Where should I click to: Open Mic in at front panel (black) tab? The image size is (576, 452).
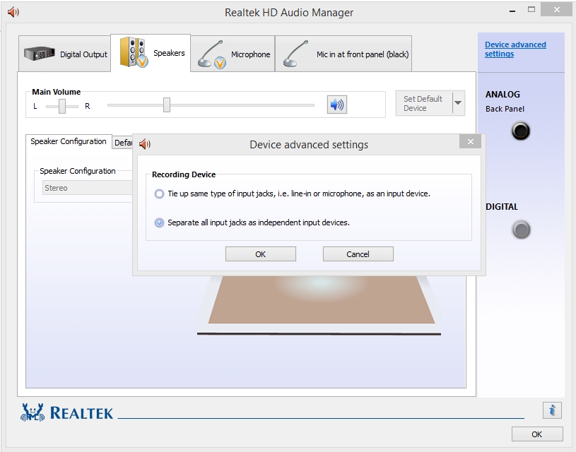pos(343,54)
